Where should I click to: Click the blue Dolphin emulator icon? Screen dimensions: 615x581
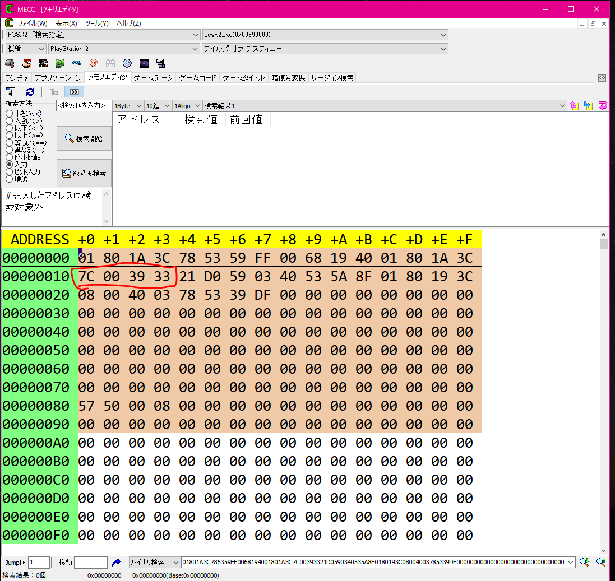[x=77, y=63]
